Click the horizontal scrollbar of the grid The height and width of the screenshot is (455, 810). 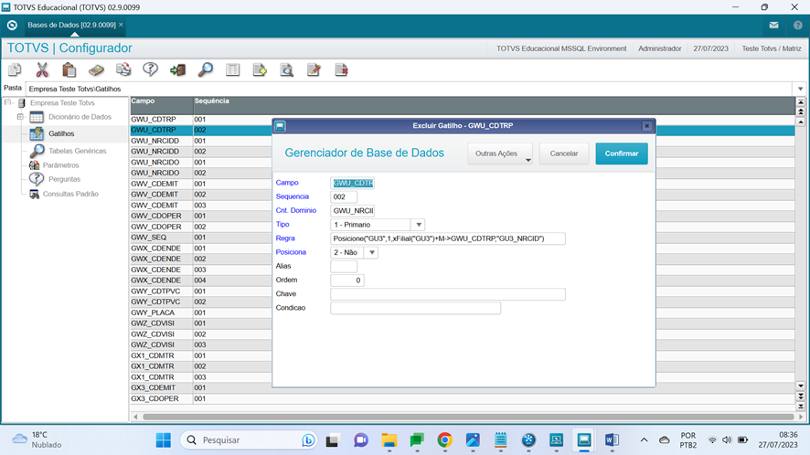[467, 417]
